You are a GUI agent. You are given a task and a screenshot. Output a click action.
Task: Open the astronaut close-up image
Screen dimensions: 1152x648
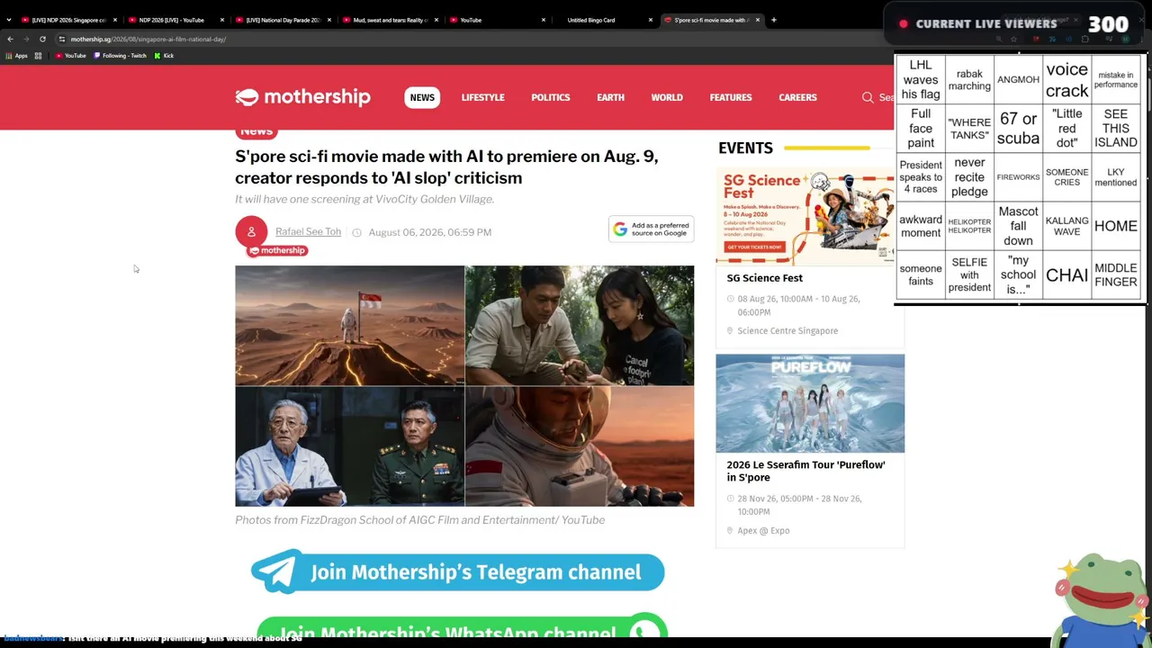click(580, 446)
